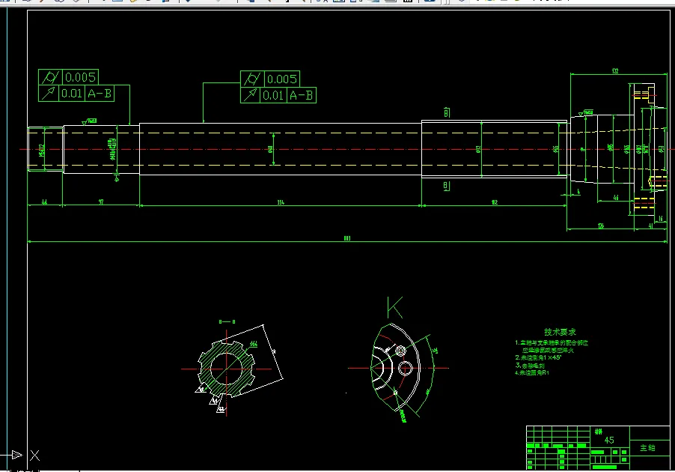The height and width of the screenshot is (472, 675).
Task: Select the 122 dimension above the flange
Action: [614, 70]
